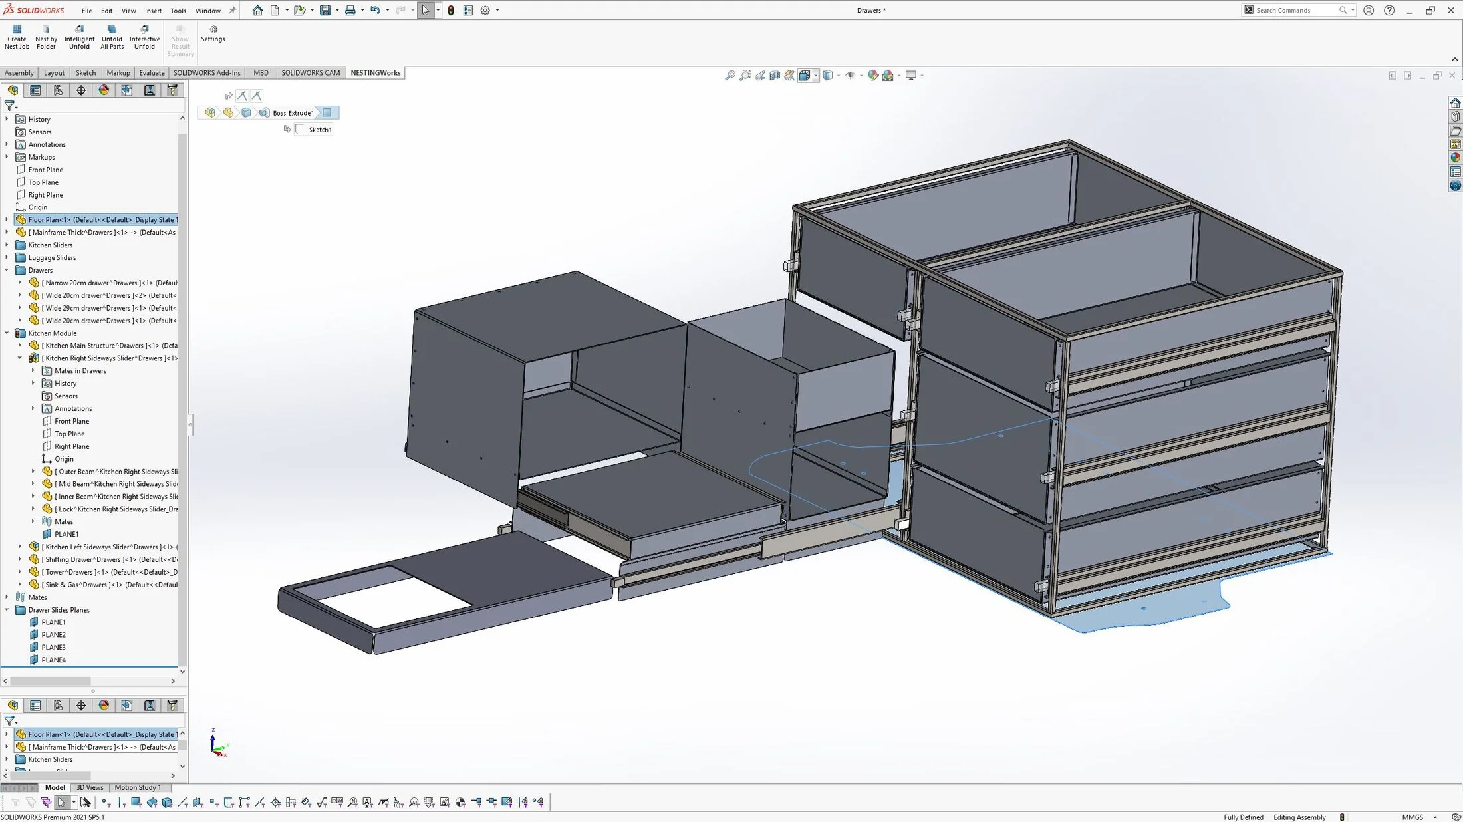This screenshot has height=822, width=1463.
Task: Open the Insert menu
Action: 153,11
